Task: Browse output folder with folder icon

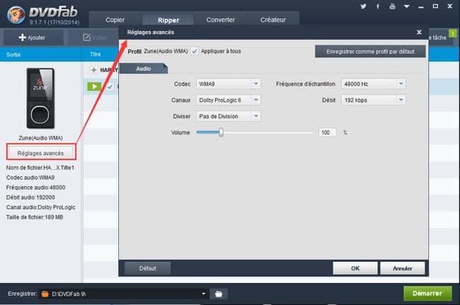Action: (219, 294)
